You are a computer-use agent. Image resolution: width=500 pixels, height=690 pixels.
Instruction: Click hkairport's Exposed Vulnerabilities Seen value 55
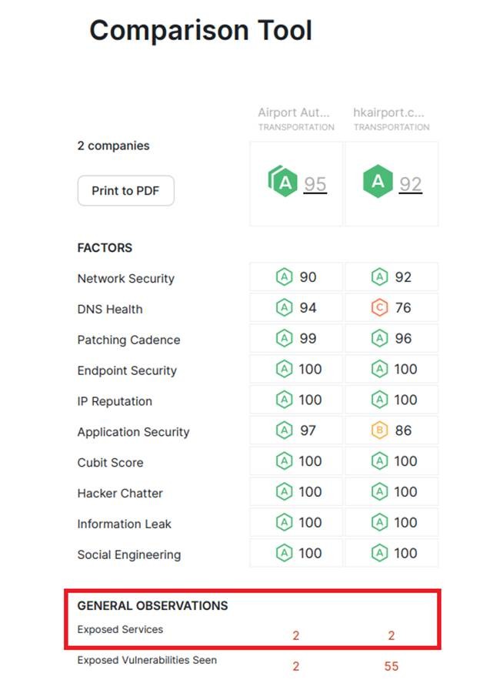391,666
